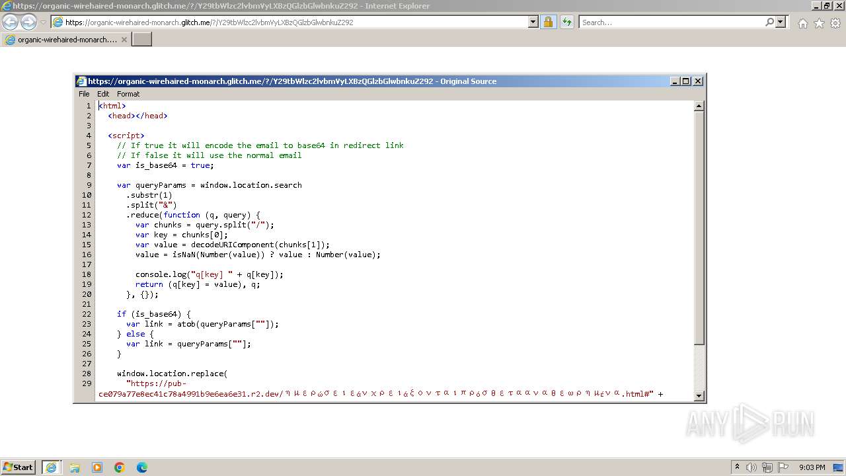View the security lock report icon
846x476 pixels.
click(x=548, y=22)
